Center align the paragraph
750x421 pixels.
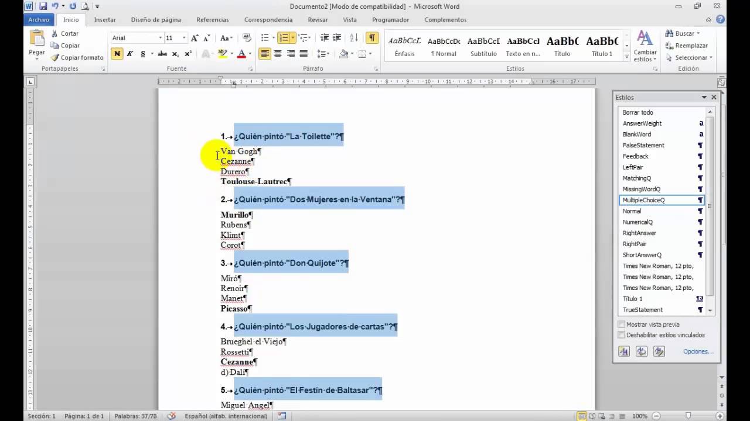pos(278,54)
